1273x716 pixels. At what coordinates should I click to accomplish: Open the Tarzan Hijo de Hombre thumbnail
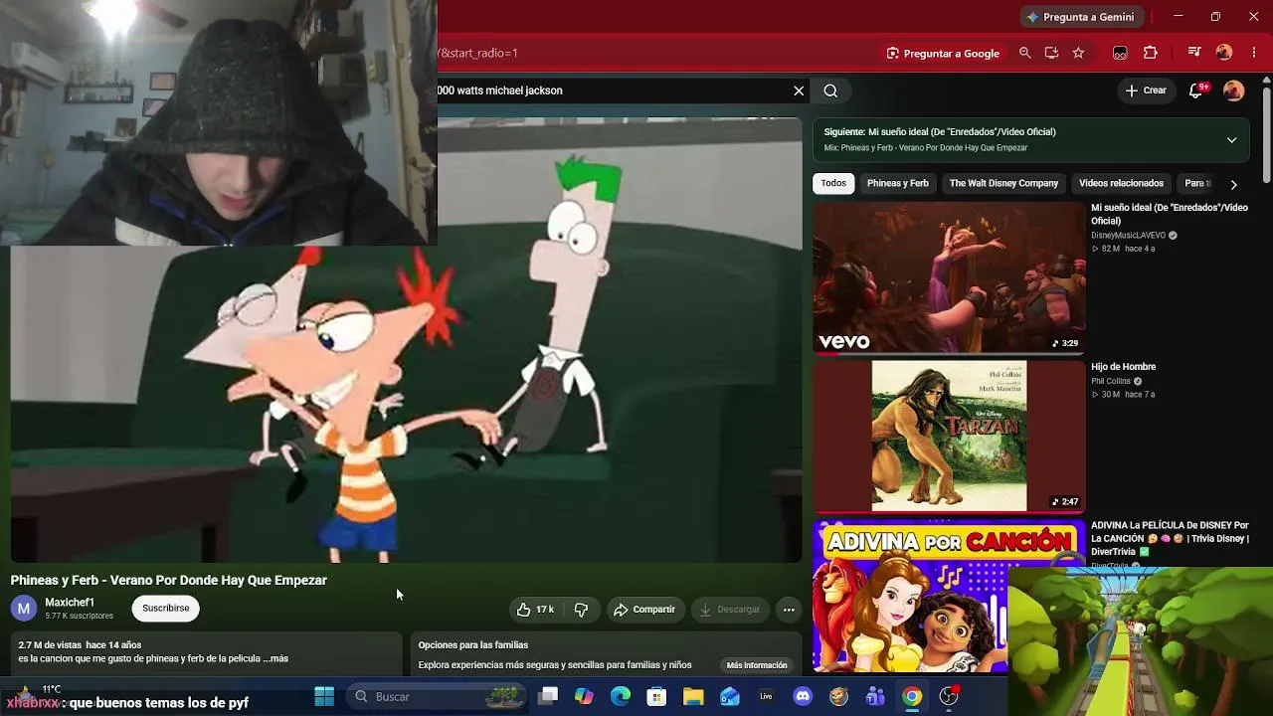tap(949, 437)
